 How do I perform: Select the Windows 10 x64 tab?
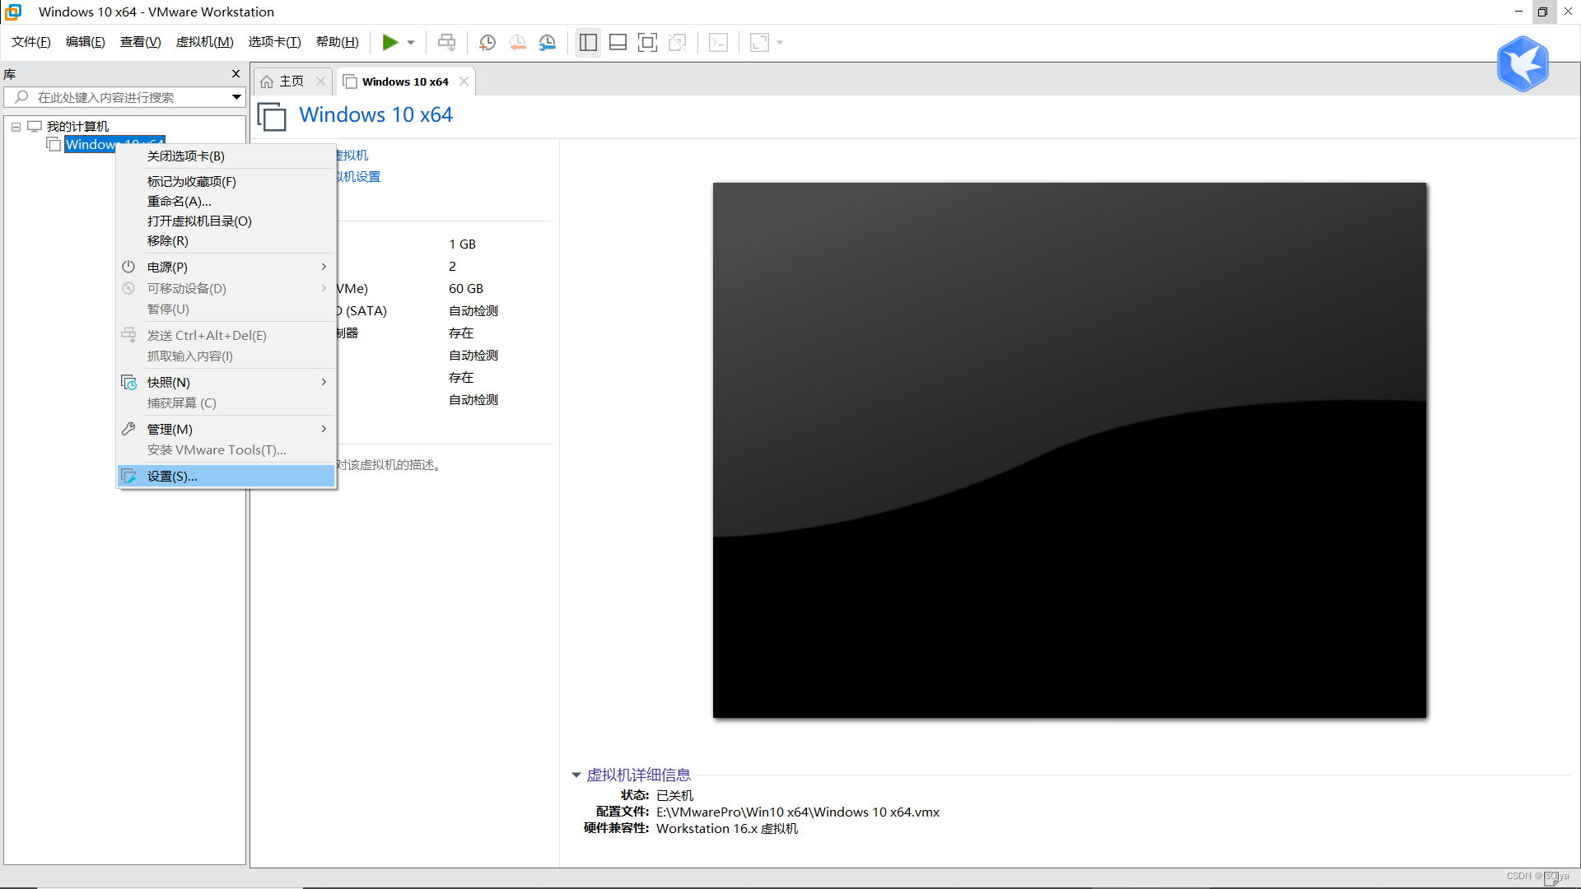pos(405,81)
